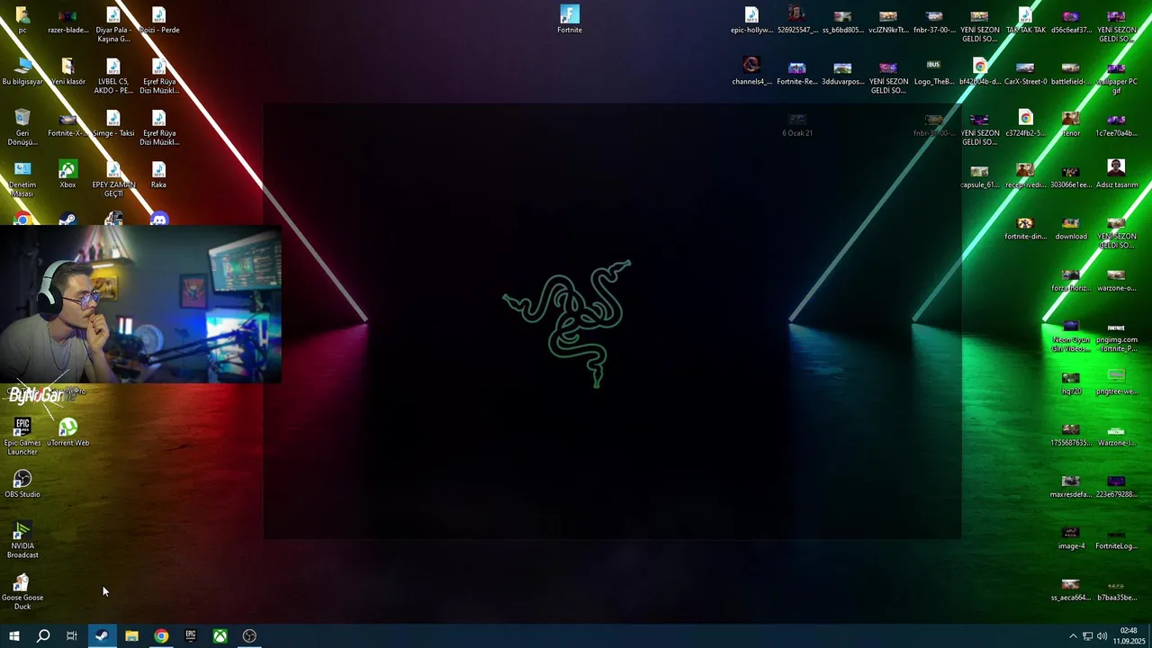Select the 'LVBEL C5, AKDO' MP3 file
This screenshot has width=1152, height=648.
[113, 76]
